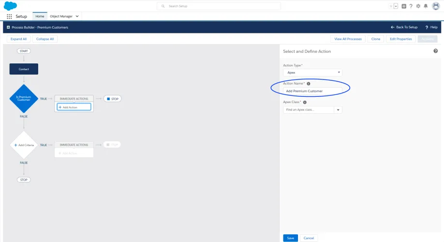Click the panel help question mark icon
The width and height of the screenshot is (444, 242).
(x=435, y=51)
